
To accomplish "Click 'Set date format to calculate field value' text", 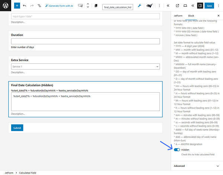I will (194, 42).
